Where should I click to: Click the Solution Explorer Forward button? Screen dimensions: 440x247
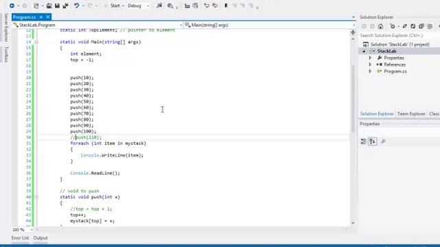click(372, 26)
